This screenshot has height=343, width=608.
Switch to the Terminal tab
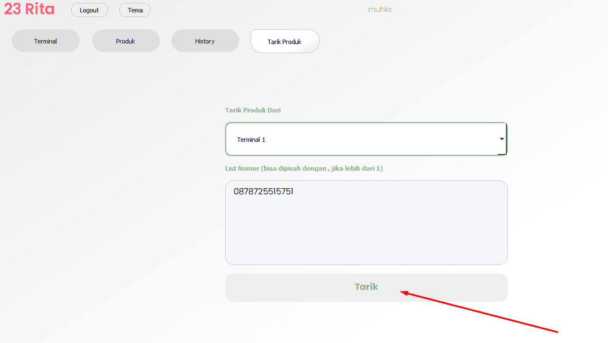point(46,41)
